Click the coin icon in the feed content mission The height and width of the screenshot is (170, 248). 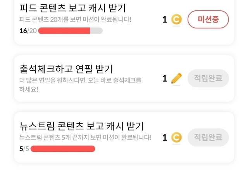point(176,19)
